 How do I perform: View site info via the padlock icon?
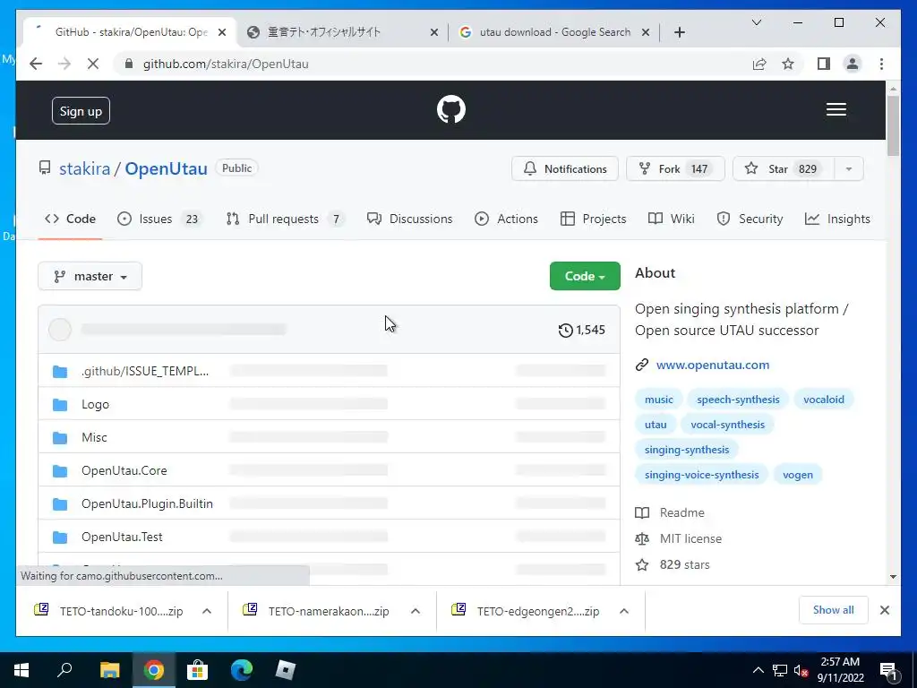(x=129, y=64)
